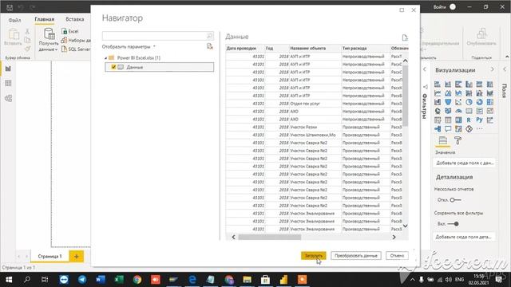Toggle the Сохранить все фильтры switch
The height and width of the screenshot is (287, 511).
(453, 224)
